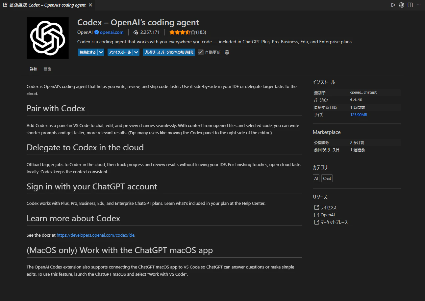Click the install count 2,257,171
The width and height of the screenshot is (425, 301).
(x=150, y=32)
